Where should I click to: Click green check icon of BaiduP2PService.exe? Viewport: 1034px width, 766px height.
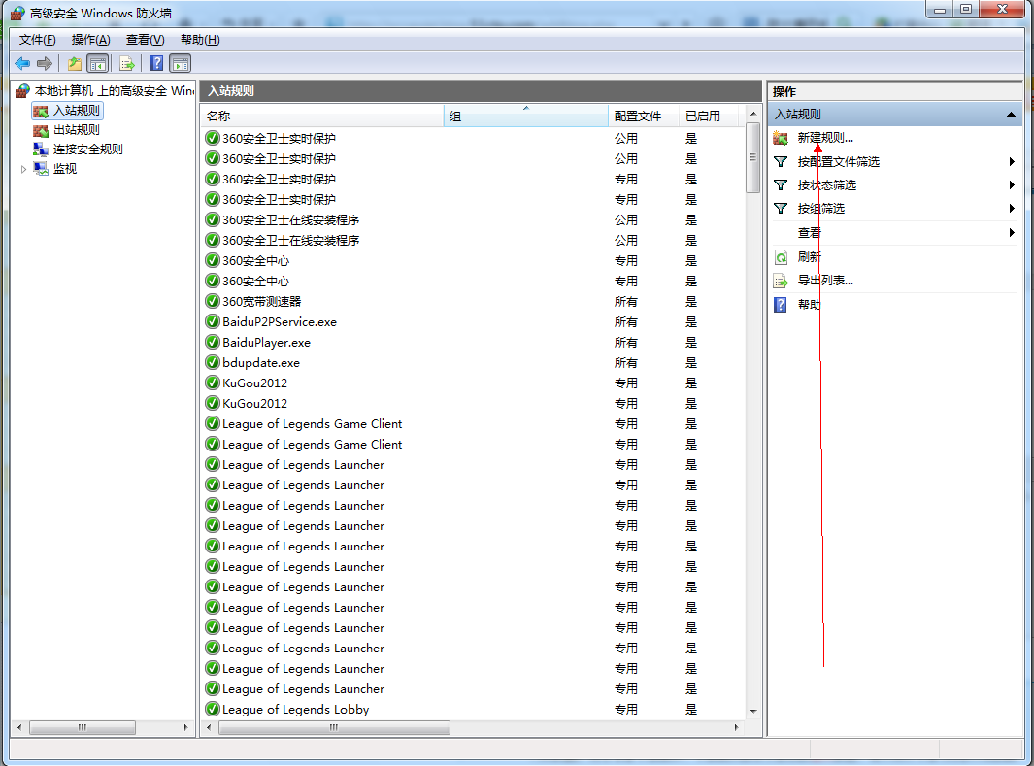pyautogui.click(x=213, y=321)
